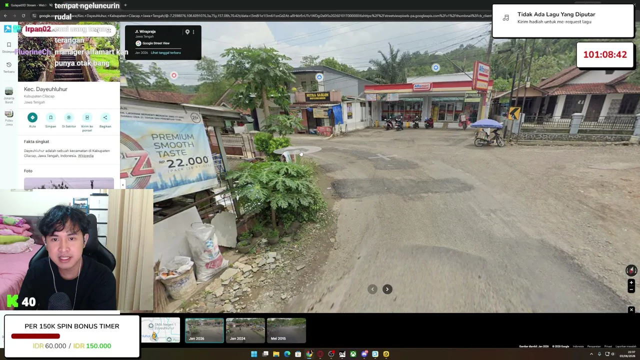The image size is (640, 360).
Task: Collapse the Street View date strip
Action: [631, 310]
